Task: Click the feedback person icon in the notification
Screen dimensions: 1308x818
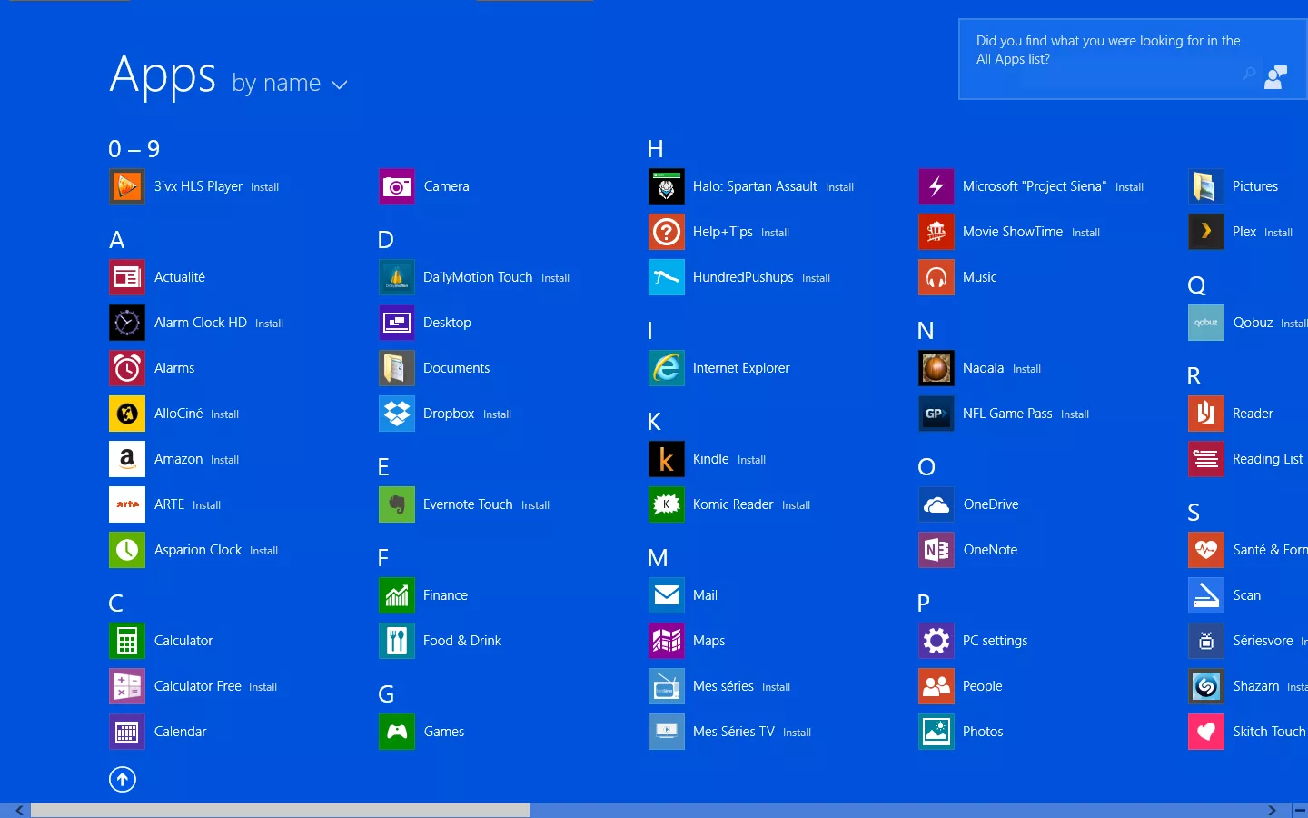Action: pyautogui.click(x=1276, y=77)
